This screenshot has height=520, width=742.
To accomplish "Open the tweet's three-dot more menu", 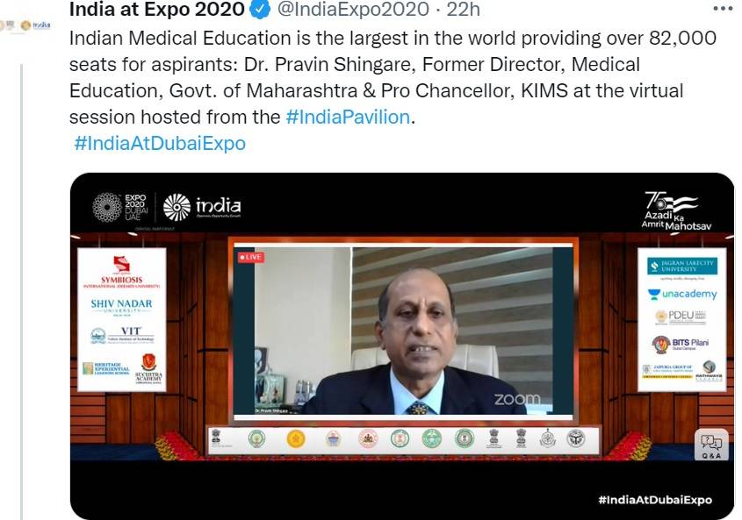I will (x=722, y=9).
